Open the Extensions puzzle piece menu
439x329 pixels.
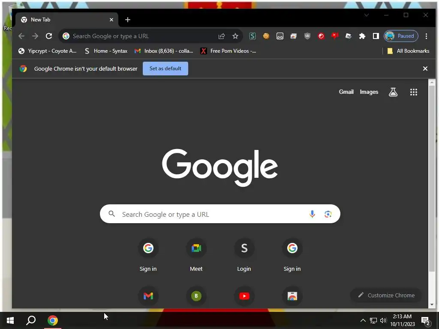(362, 36)
